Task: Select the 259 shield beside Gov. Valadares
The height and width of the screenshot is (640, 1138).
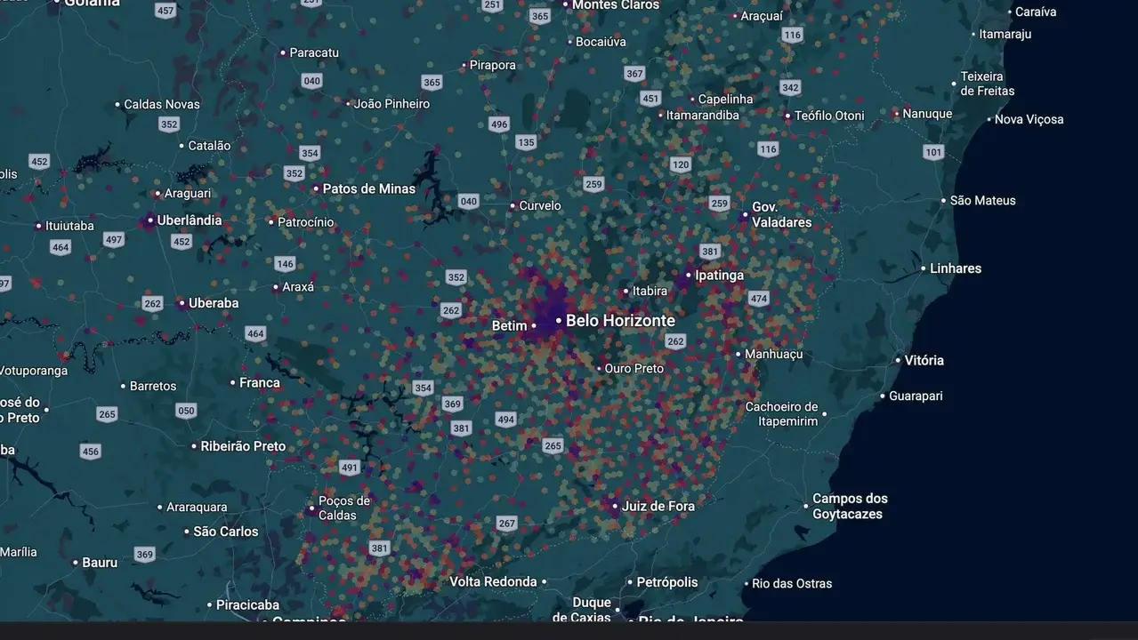Action: [x=720, y=204]
